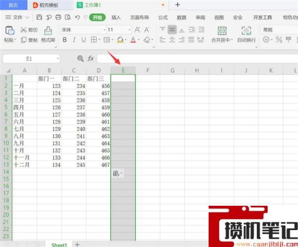Image resolution: width=298 pixels, height=247 pixels.
Task: Switch to the 视图 (View) tab
Action: coord(219,18)
